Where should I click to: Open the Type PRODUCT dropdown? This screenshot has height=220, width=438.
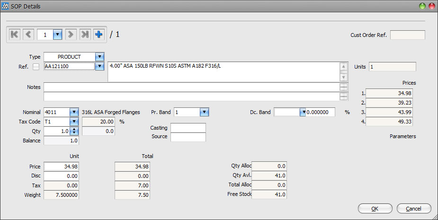coord(99,57)
